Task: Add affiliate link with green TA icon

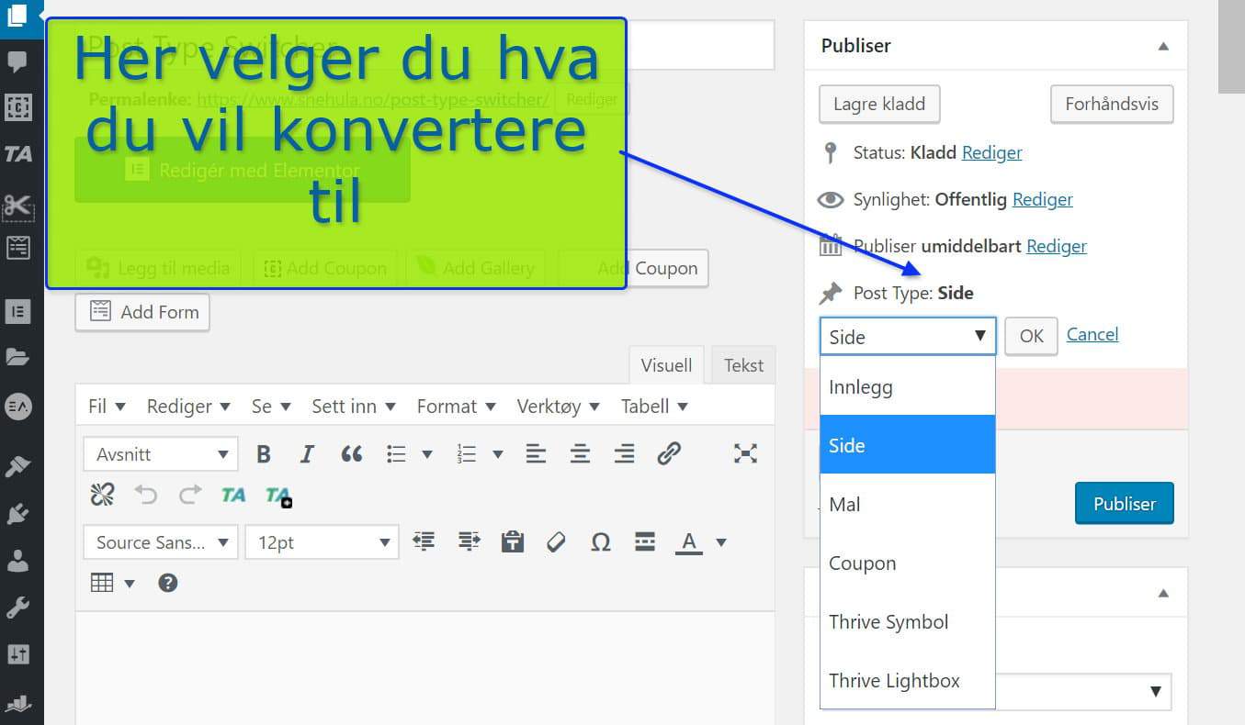Action: (x=233, y=496)
